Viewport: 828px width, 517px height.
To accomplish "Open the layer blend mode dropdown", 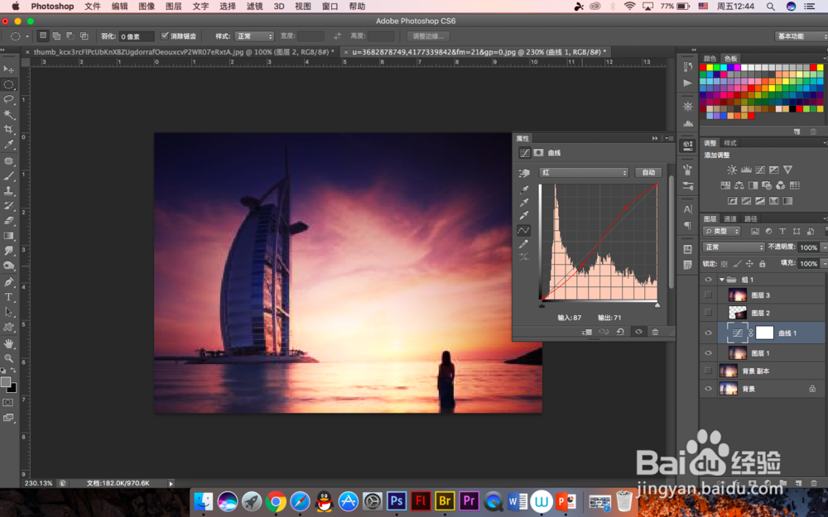I will [x=734, y=247].
